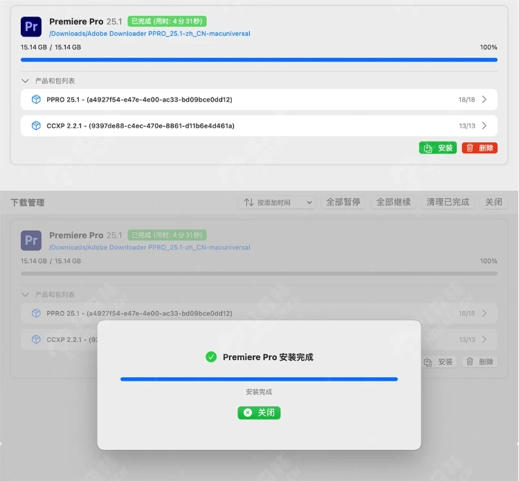Click the Close button in download manager toolbar
This screenshot has width=519, height=481.
(493, 202)
